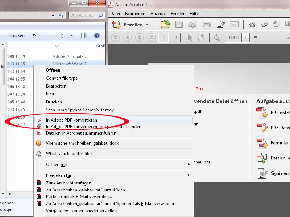Click the Signieren task link
This screenshot has width=290, height=217.
click(279, 173)
